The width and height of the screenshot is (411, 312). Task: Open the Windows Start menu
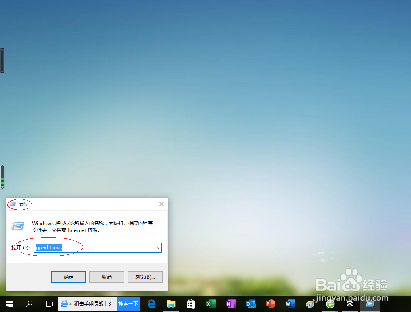[x=10, y=304]
